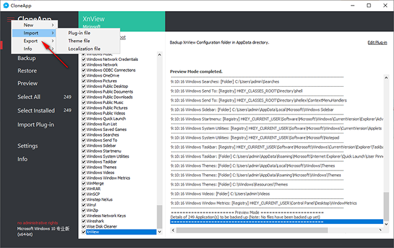Open the Edit Plug-in link
394x248 pixels.
377,42
